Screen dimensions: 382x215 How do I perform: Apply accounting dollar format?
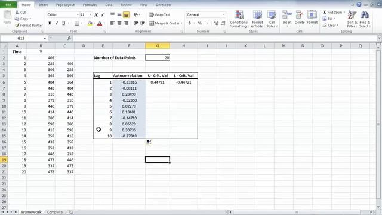[190, 23]
